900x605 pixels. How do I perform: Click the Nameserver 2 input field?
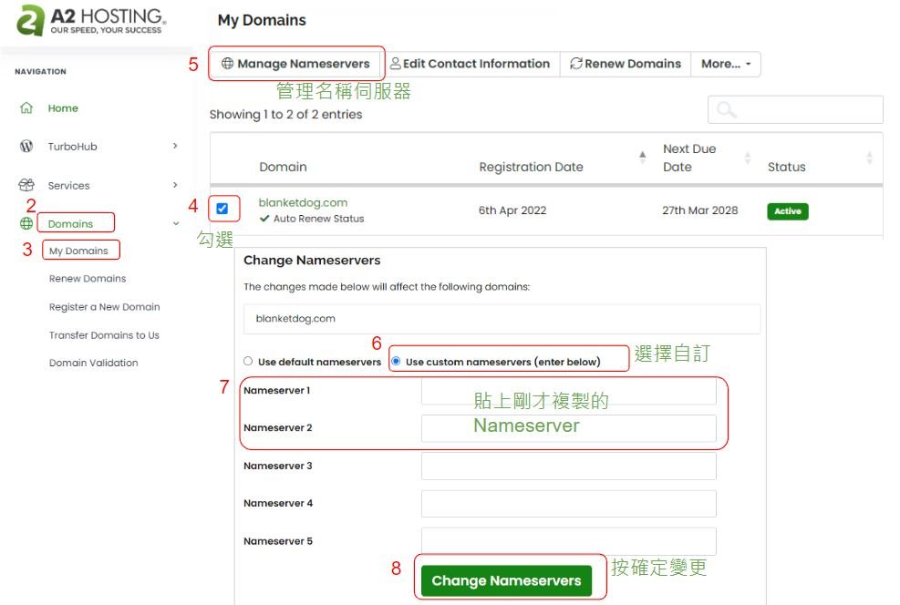coord(568,428)
